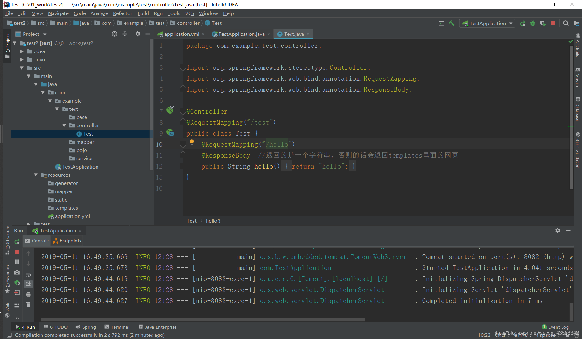582x339 pixels.
Task: Open the Event Log
Action: (x=555, y=327)
